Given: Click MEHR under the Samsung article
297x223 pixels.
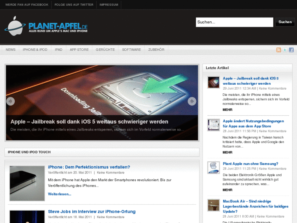Looking at the screenshot, I should (x=227, y=190).
